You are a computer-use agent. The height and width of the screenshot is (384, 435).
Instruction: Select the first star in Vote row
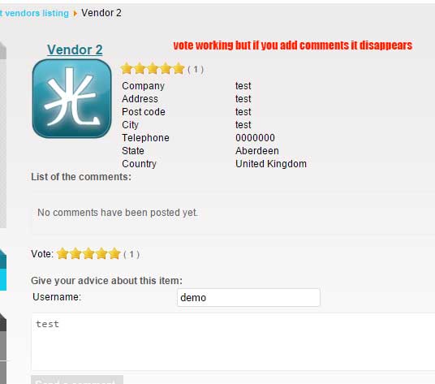click(x=62, y=253)
